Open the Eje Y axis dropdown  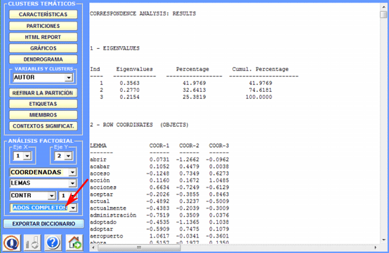(68, 156)
